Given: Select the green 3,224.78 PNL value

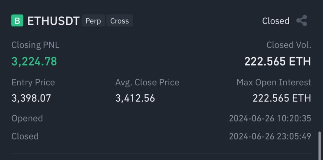Looking at the screenshot, I should click(34, 61).
